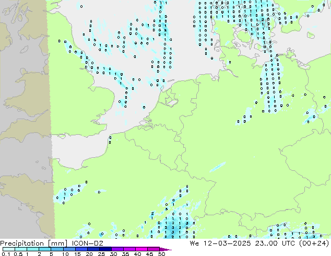This screenshot has width=331, height=256.
Task: Click the 40–45 mm magenta legend swatch
Action: [141, 249]
